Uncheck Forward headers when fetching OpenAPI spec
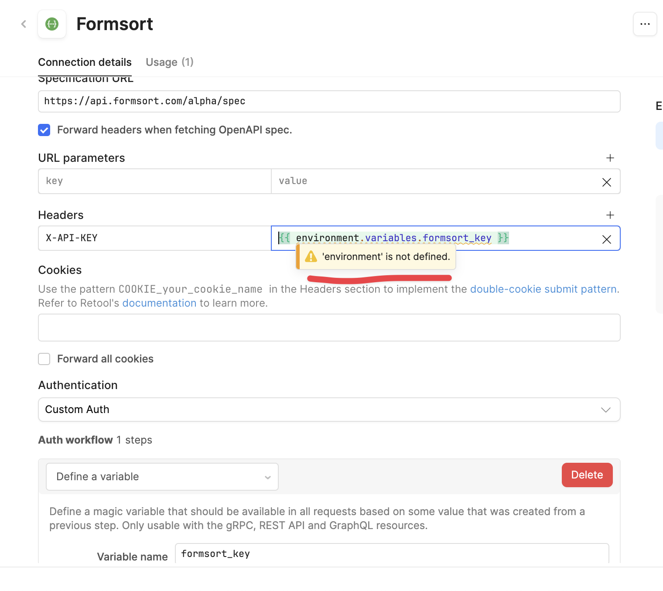The height and width of the screenshot is (591, 663). pyautogui.click(x=44, y=130)
